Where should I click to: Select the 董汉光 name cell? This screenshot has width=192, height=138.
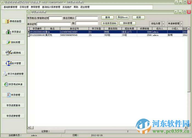52,35
